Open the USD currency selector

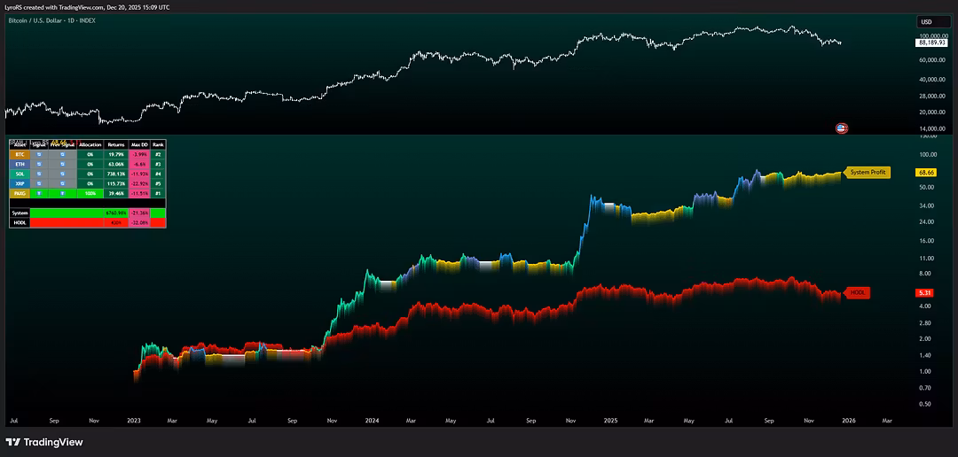[x=926, y=21]
